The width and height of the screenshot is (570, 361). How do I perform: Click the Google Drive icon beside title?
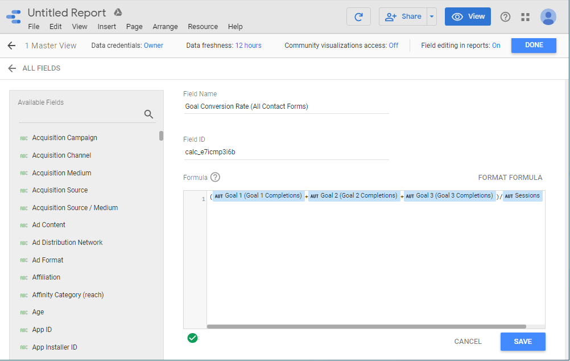point(118,13)
